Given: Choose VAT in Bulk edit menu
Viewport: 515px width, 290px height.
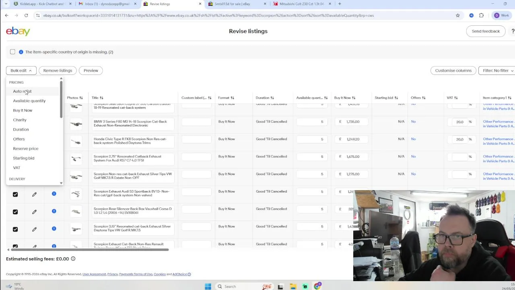Looking at the screenshot, I should click(x=16, y=168).
